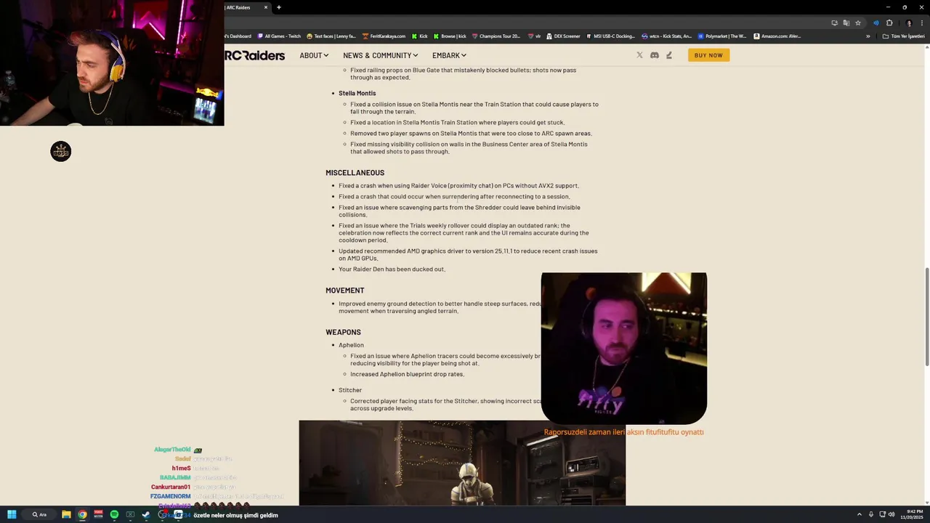The height and width of the screenshot is (523, 930).
Task: Click the page vertical scrollbar thumb
Action: pyautogui.click(x=926, y=317)
